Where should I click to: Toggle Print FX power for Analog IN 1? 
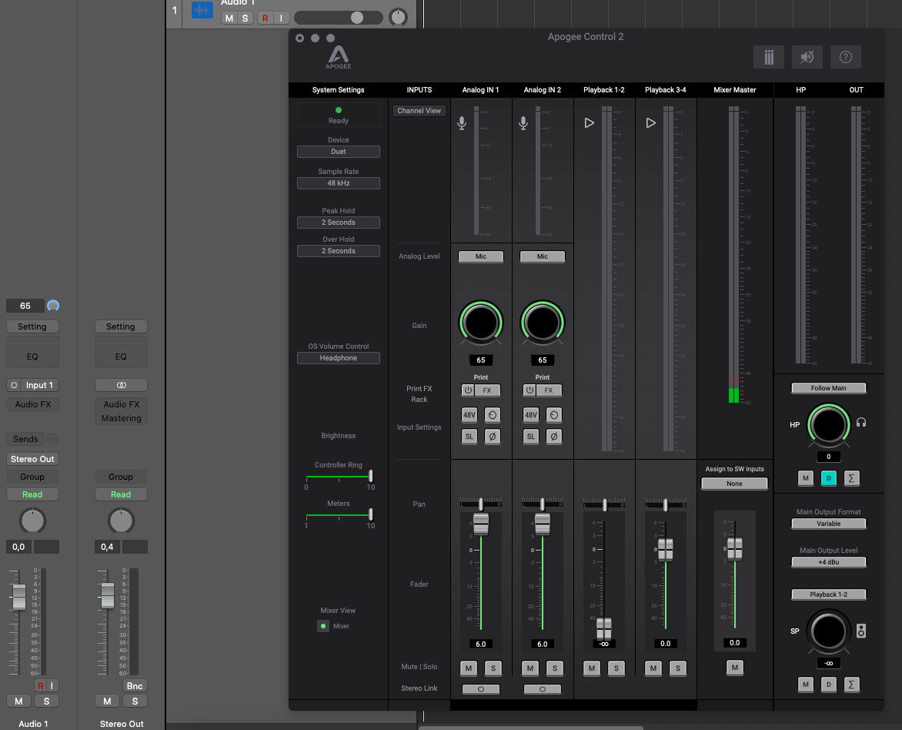(x=468, y=390)
